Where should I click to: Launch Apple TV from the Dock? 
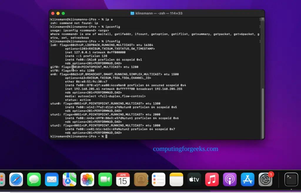pyautogui.click(x=194, y=180)
